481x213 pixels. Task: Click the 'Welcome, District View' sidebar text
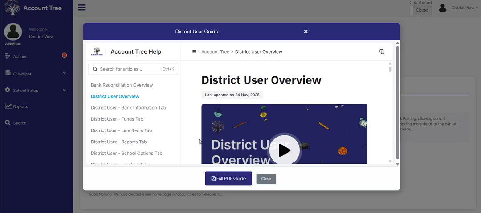pos(41,33)
